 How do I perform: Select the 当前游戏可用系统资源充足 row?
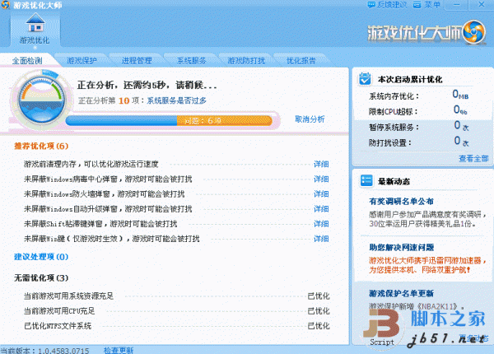click(176, 296)
